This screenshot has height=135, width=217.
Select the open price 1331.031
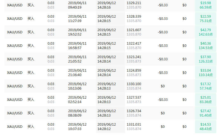click(134, 124)
